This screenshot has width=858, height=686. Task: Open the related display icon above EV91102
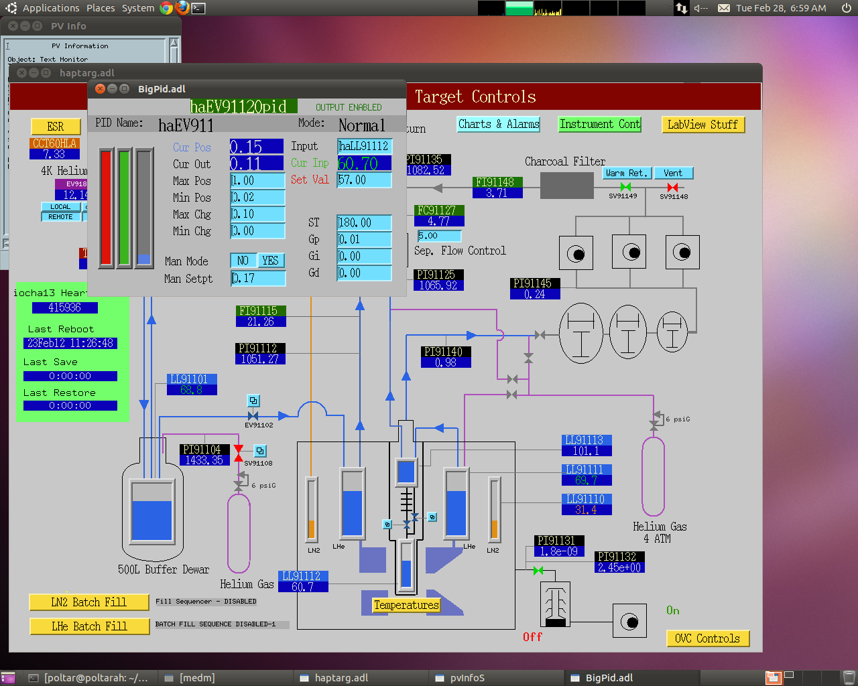253,401
